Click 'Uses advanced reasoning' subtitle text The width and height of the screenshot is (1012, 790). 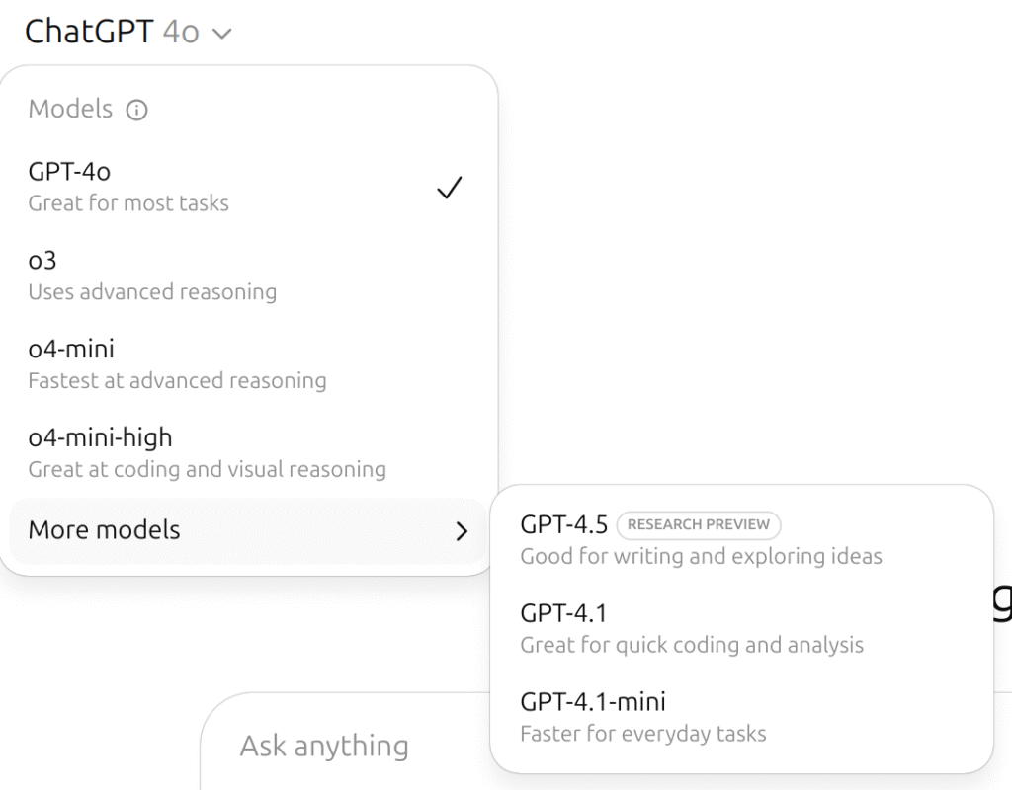(x=152, y=292)
